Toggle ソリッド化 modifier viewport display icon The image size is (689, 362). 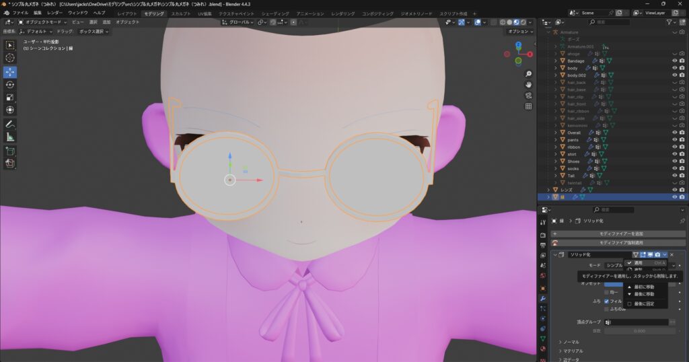(651, 255)
